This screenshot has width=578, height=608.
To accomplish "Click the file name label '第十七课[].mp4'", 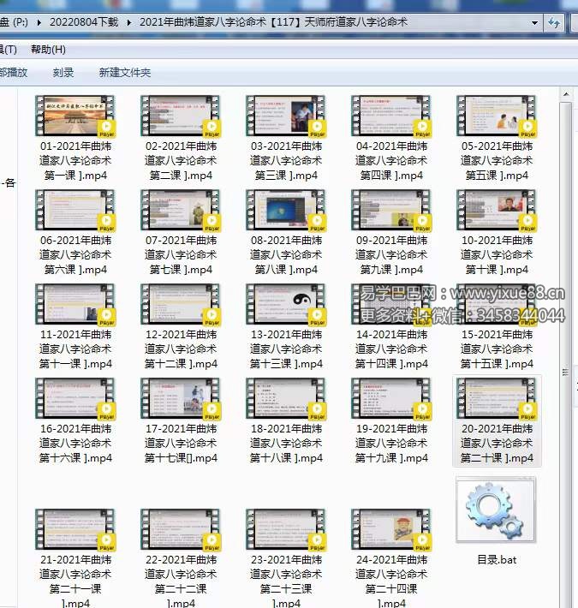I will pos(181,458).
